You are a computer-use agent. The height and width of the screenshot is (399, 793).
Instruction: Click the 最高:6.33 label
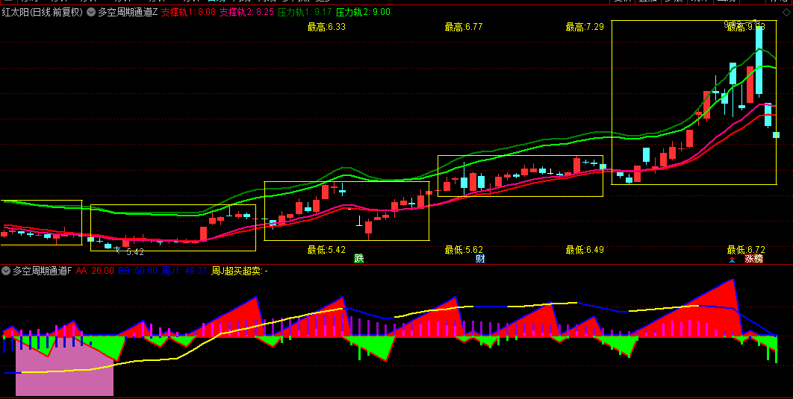[327, 27]
